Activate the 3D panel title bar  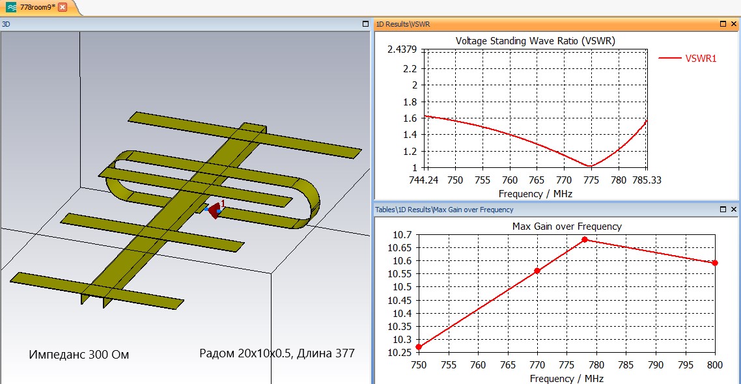point(184,23)
